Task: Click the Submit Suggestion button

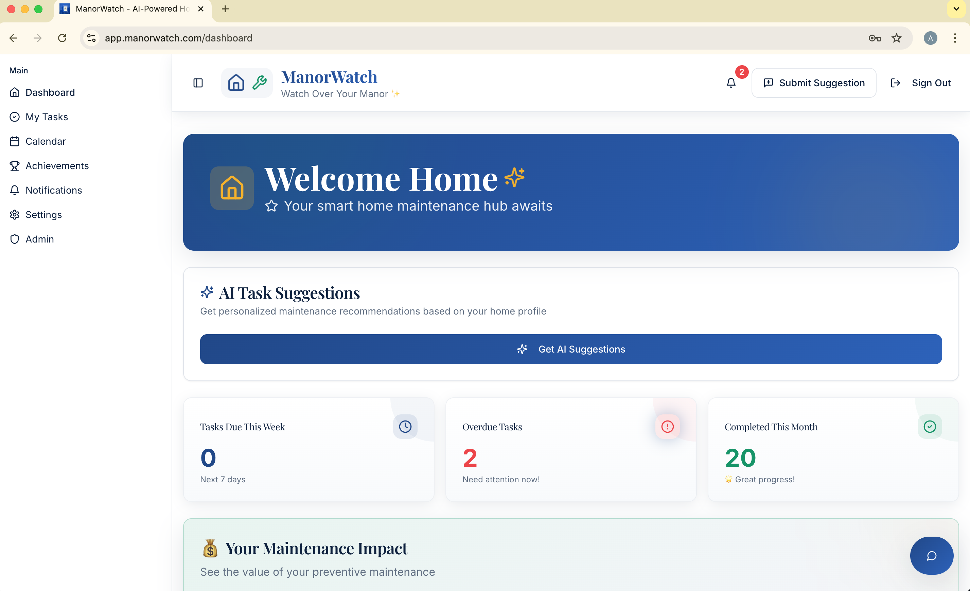Action: (x=813, y=83)
